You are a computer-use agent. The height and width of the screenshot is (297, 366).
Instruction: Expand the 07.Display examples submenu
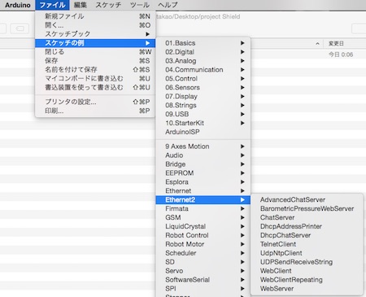coord(203,96)
